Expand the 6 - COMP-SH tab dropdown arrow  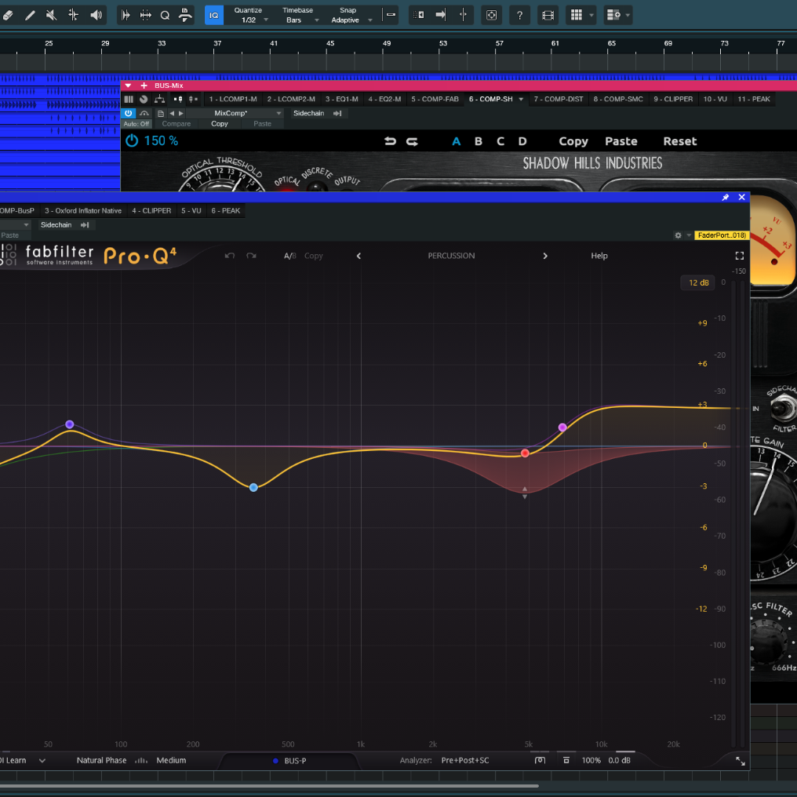[521, 99]
